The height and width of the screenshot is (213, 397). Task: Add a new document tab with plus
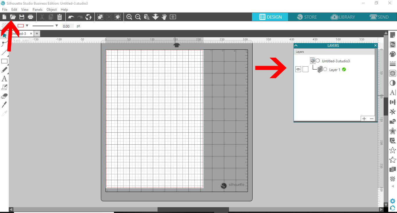[37, 34]
